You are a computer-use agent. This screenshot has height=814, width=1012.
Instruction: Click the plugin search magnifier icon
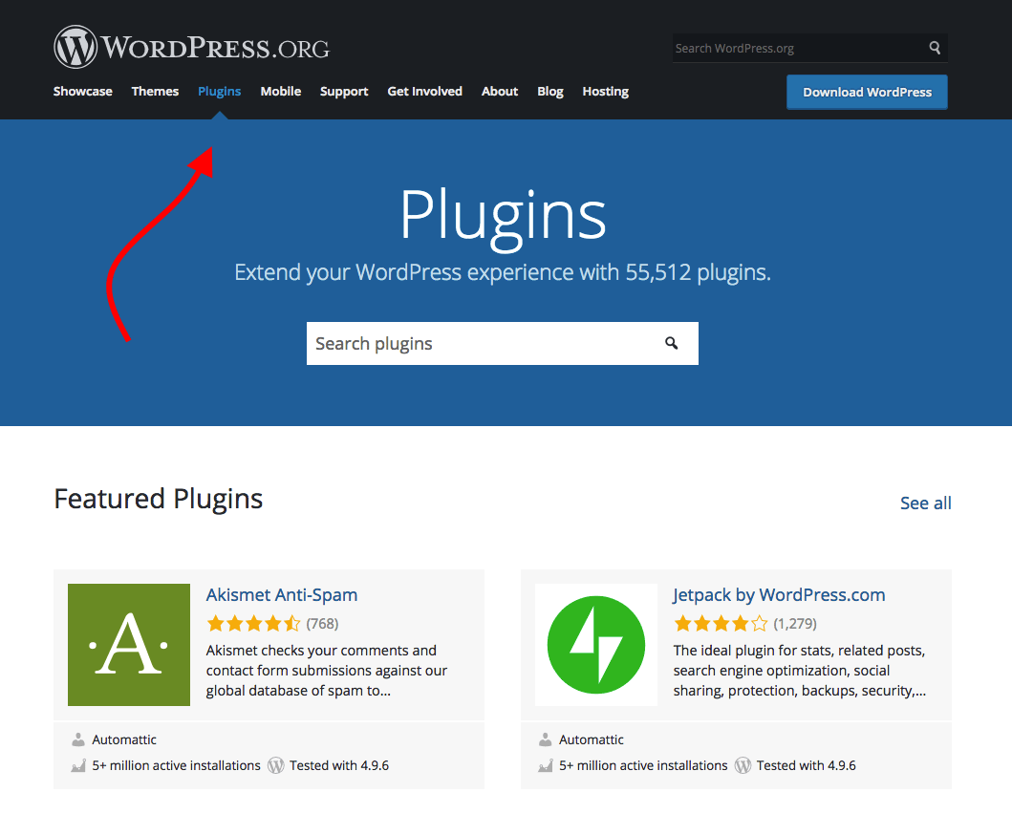click(672, 343)
